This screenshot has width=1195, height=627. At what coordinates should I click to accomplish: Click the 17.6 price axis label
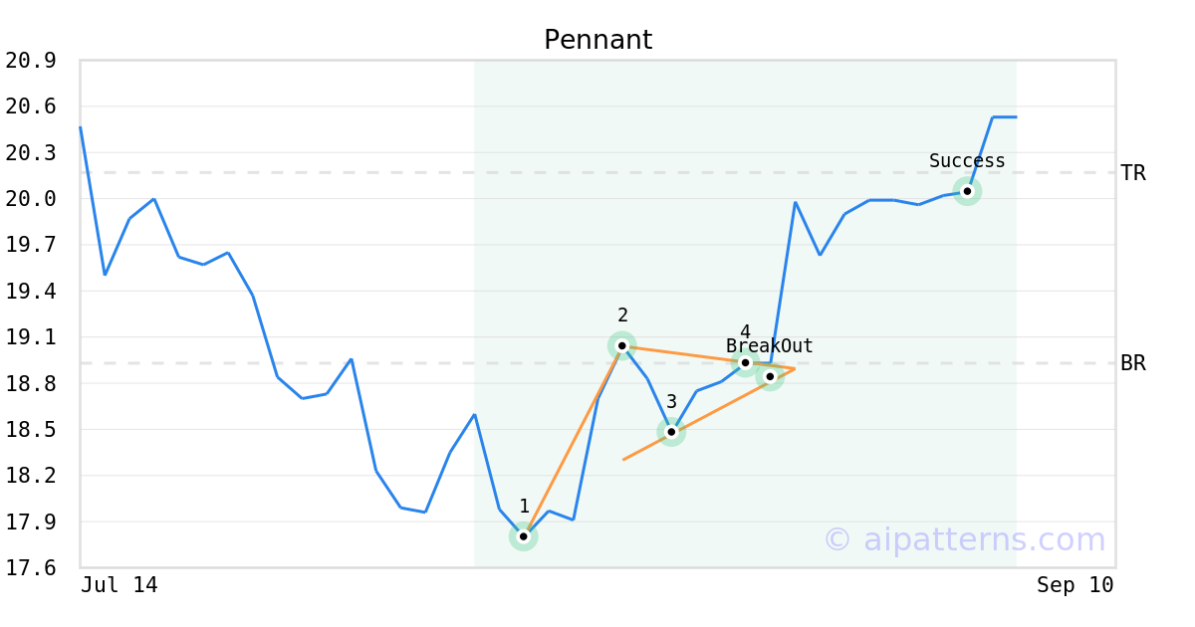click(x=30, y=568)
